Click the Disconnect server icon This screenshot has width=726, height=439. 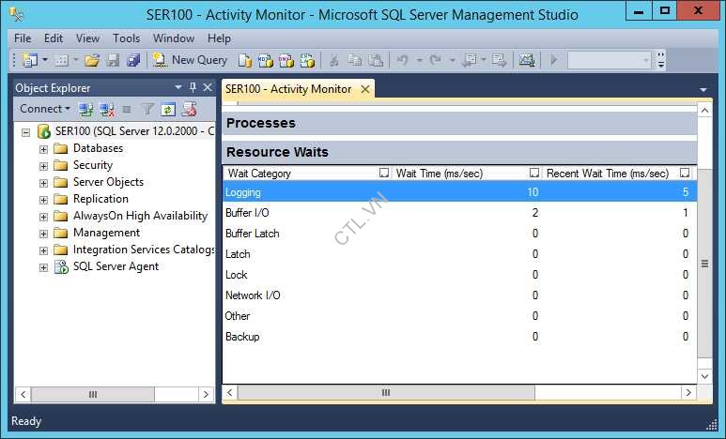point(107,110)
